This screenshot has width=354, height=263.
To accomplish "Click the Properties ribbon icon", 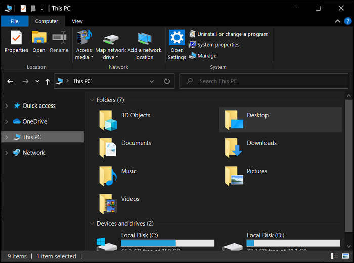I will pyautogui.click(x=16, y=38).
